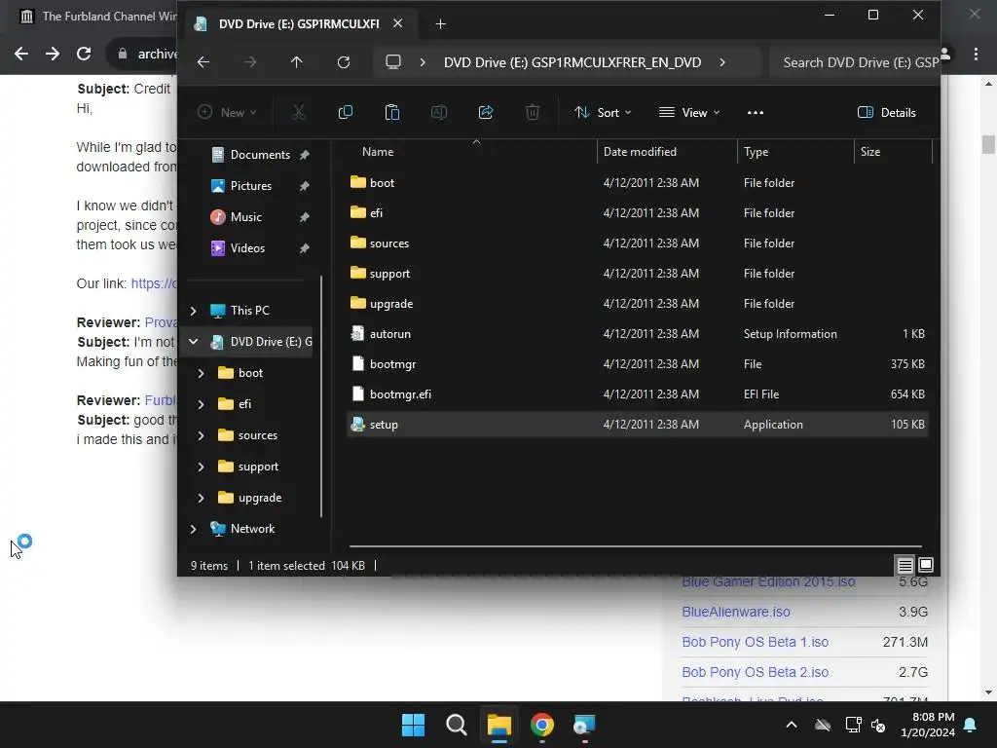Select the autorun setup information file
Screen dimensions: 997x748
pos(637,334)
